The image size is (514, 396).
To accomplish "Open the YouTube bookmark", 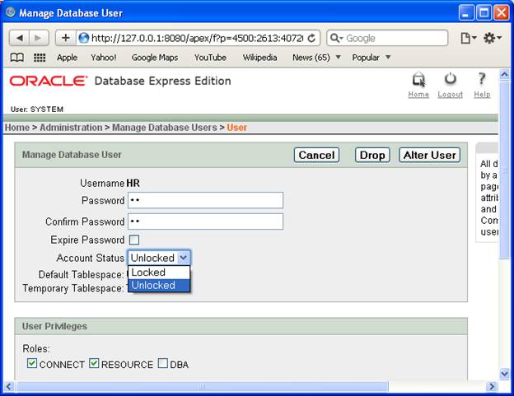I will coord(210,58).
